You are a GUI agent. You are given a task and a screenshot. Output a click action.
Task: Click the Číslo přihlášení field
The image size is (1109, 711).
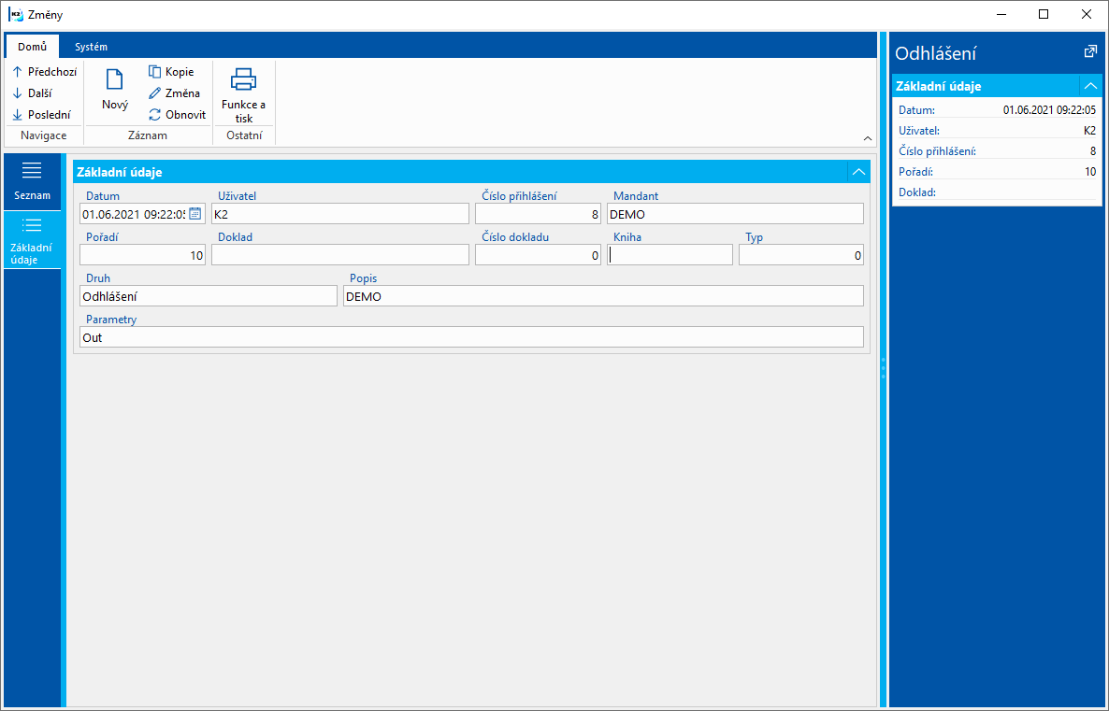pos(538,214)
